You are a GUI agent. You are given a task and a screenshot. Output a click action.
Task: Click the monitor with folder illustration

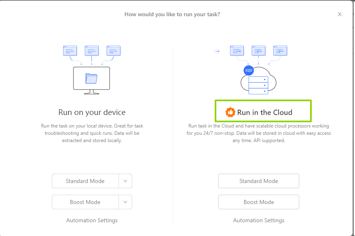tap(91, 79)
